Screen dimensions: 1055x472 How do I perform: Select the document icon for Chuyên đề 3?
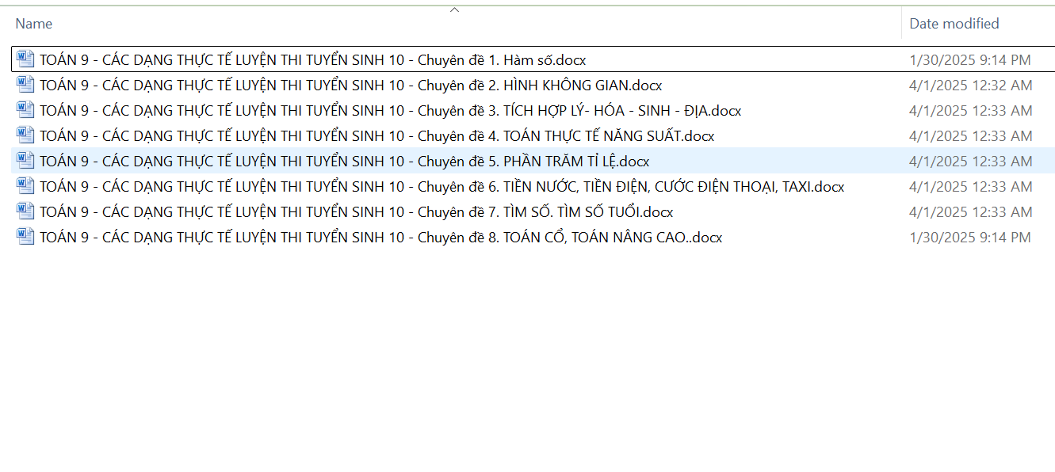(25, 110)
